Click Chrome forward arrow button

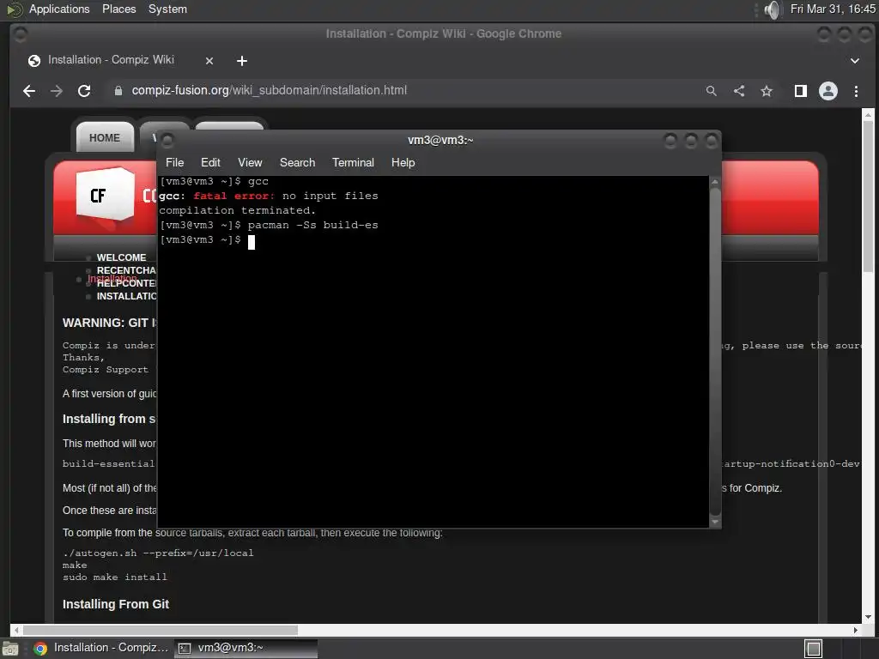pos(57,91)
